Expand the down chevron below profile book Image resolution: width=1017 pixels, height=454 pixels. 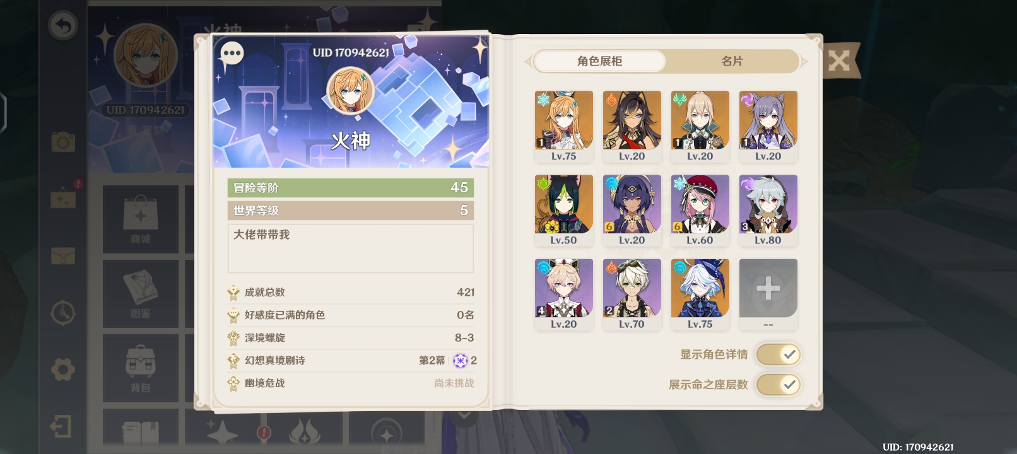coord(465,414)
